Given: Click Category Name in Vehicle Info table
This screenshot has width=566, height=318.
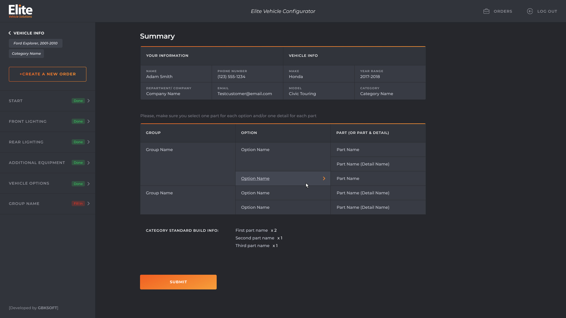Looking at the screenshot, I should coord(376,94).
